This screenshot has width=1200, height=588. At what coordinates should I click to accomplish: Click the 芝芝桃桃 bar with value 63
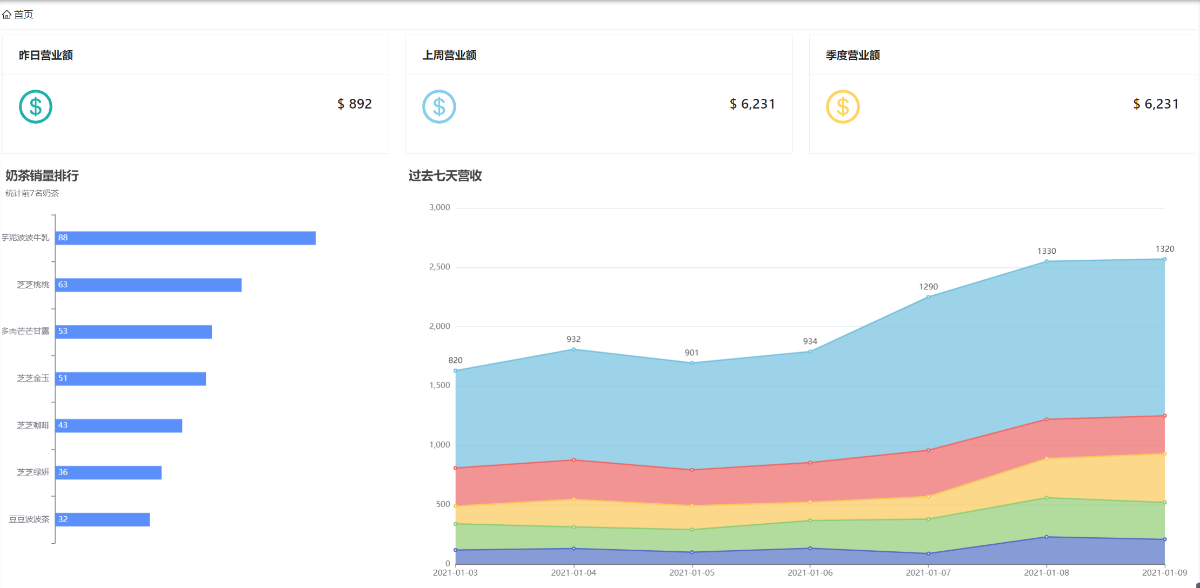click(x=148, y=285)
